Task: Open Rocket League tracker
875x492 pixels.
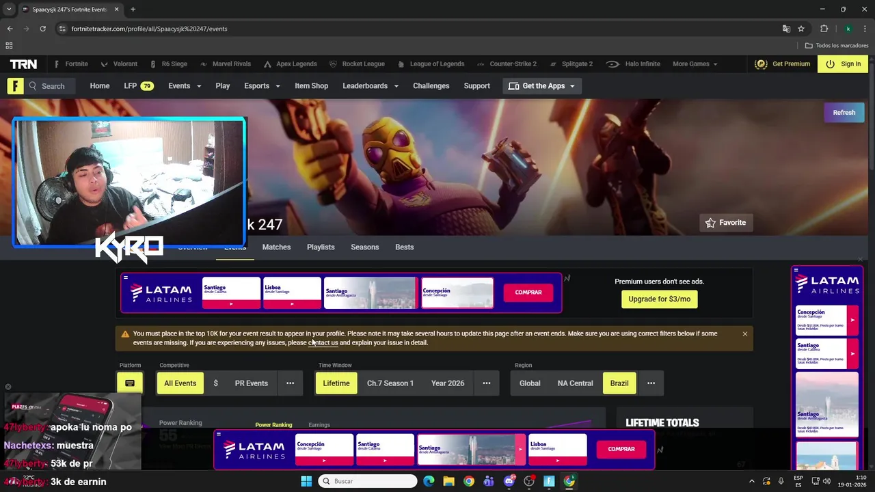Action: pos(357,64)
